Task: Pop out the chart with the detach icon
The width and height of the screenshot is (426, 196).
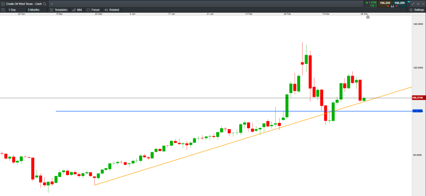Action: [418, 4]
